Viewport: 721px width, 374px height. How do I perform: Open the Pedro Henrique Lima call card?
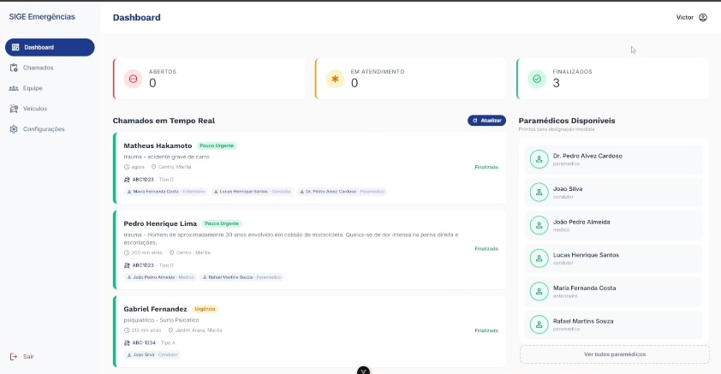pyautogui.click(x=309, y=250)
